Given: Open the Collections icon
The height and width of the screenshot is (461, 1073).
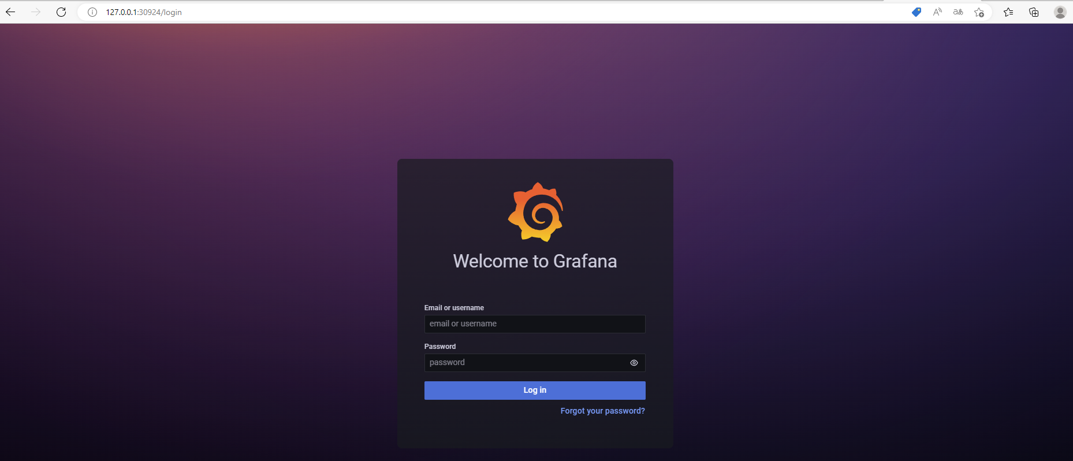Looking at the screenshot, I should point(1034,12).
